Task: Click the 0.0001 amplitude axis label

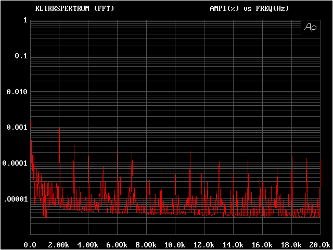Action: [x=14, y=164]
